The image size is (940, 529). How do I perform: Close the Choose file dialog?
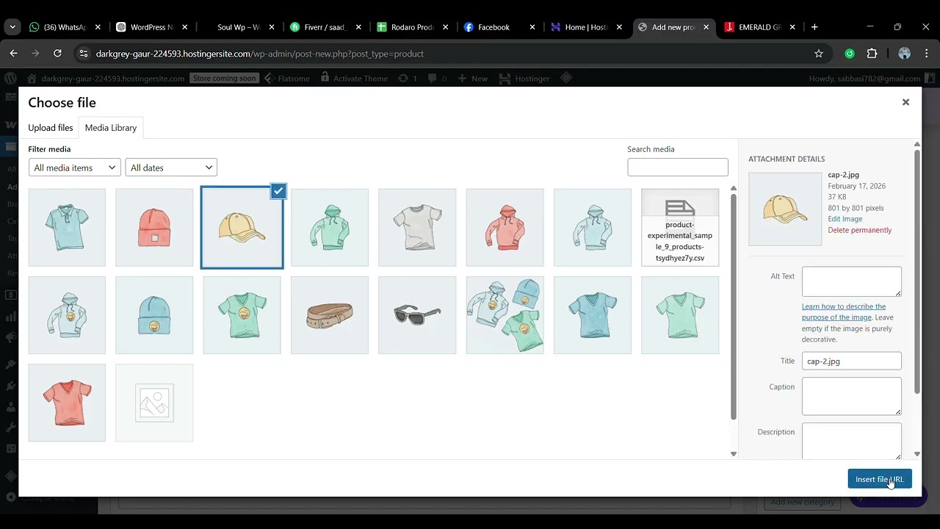[905, 102]
